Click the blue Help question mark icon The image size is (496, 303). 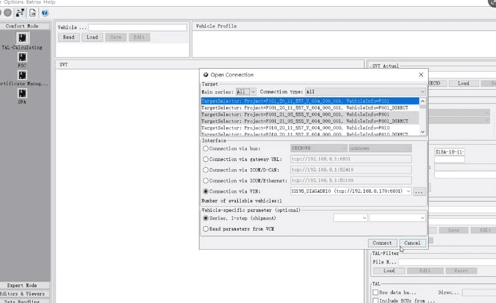[x=45, y=13]
